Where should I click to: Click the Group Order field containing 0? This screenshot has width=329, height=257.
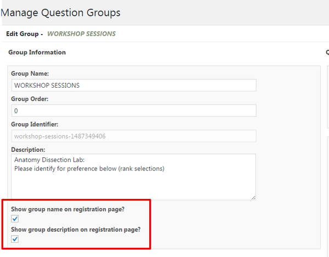(134, 111)
